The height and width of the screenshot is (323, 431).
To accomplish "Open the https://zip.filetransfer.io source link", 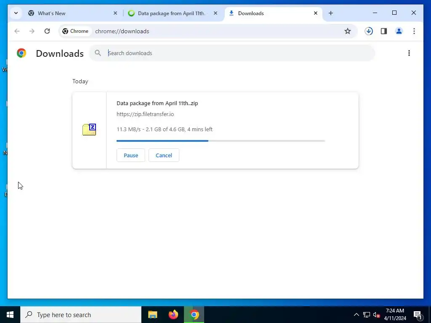I will coord(145,114).
